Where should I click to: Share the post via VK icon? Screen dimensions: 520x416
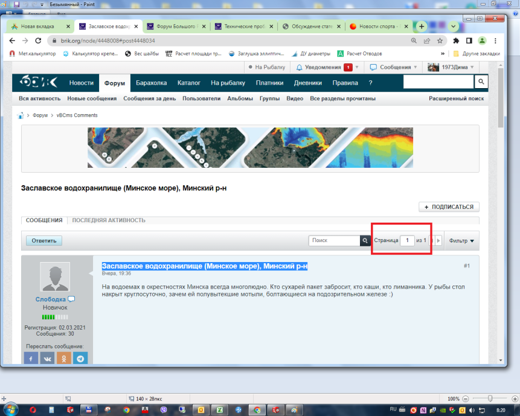click(48, 358)
